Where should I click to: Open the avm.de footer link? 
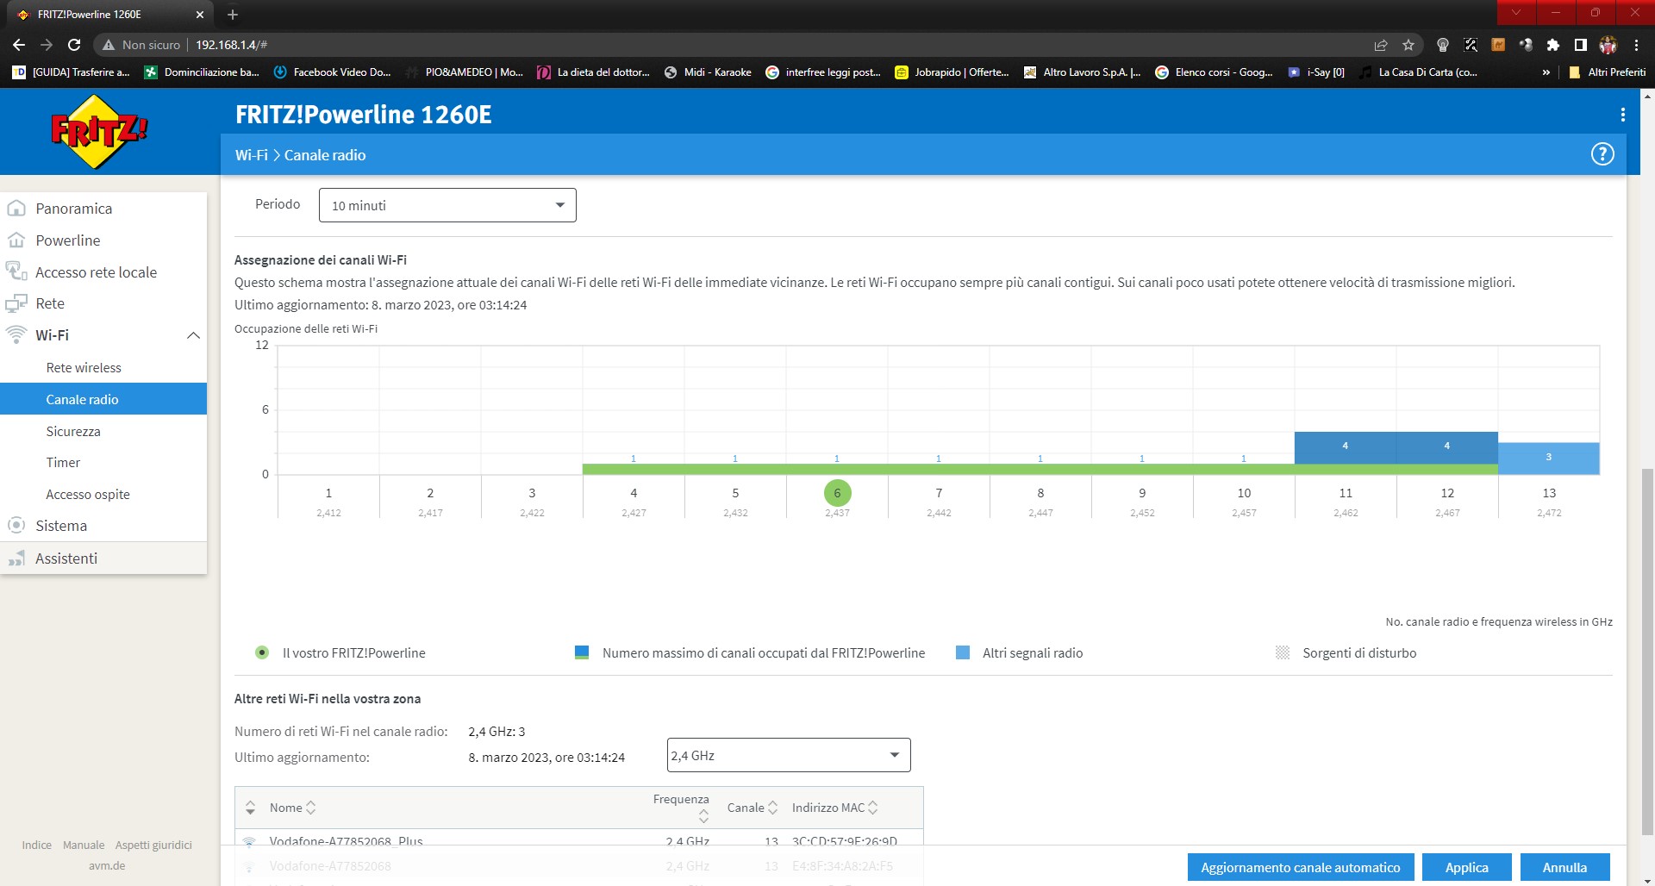click(107, 865)
